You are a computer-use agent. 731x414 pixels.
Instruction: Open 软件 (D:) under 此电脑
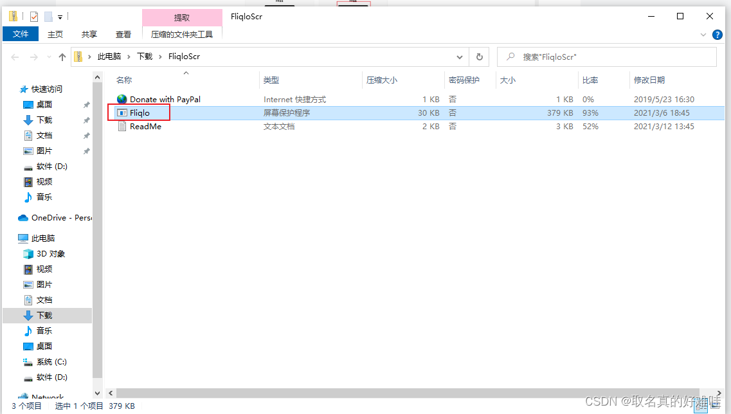coord(51,377)
